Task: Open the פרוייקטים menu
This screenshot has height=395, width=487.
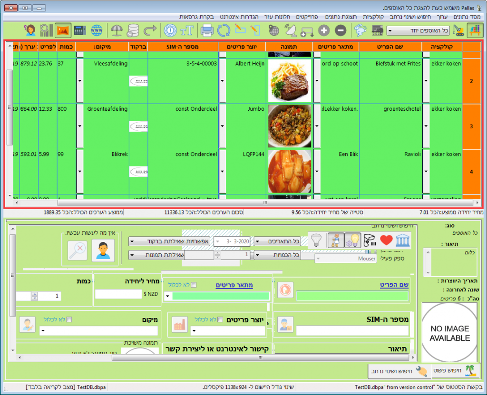Action: tap(307, 17)
